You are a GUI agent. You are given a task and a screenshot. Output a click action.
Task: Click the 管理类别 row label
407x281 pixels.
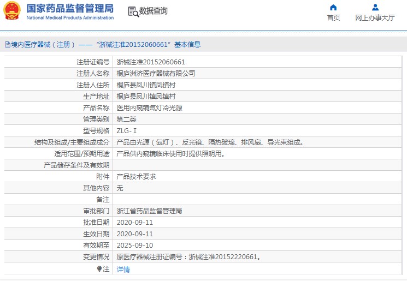96,119
